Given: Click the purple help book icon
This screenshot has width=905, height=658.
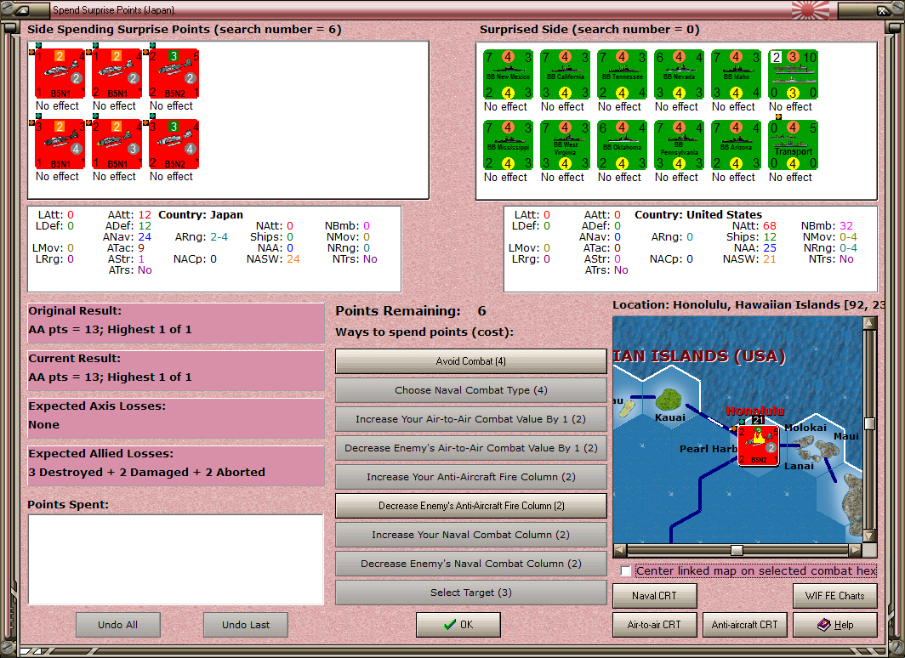Looking at the screenshot, I should (824, 625).
